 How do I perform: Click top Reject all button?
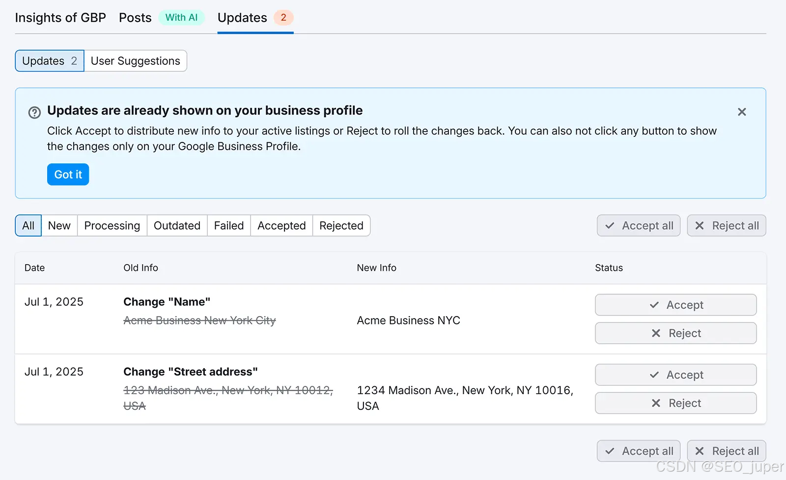tap(727, 226)
